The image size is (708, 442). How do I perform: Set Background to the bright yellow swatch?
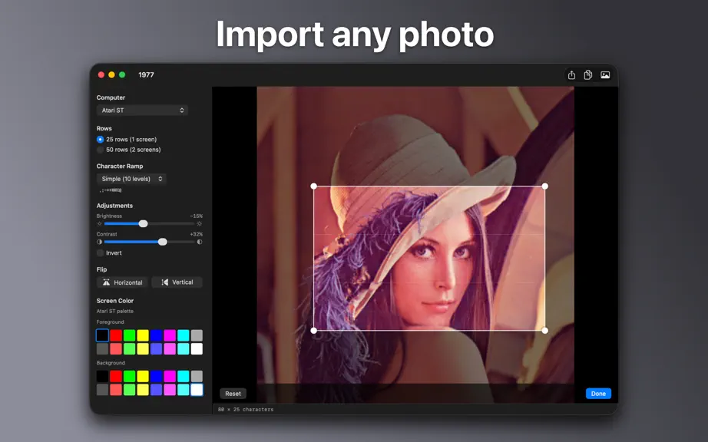(143, 376)
